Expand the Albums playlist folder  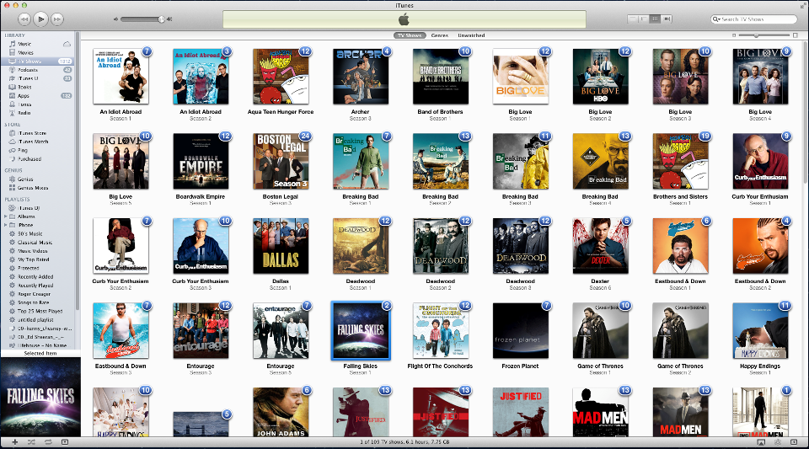[6, 216]
